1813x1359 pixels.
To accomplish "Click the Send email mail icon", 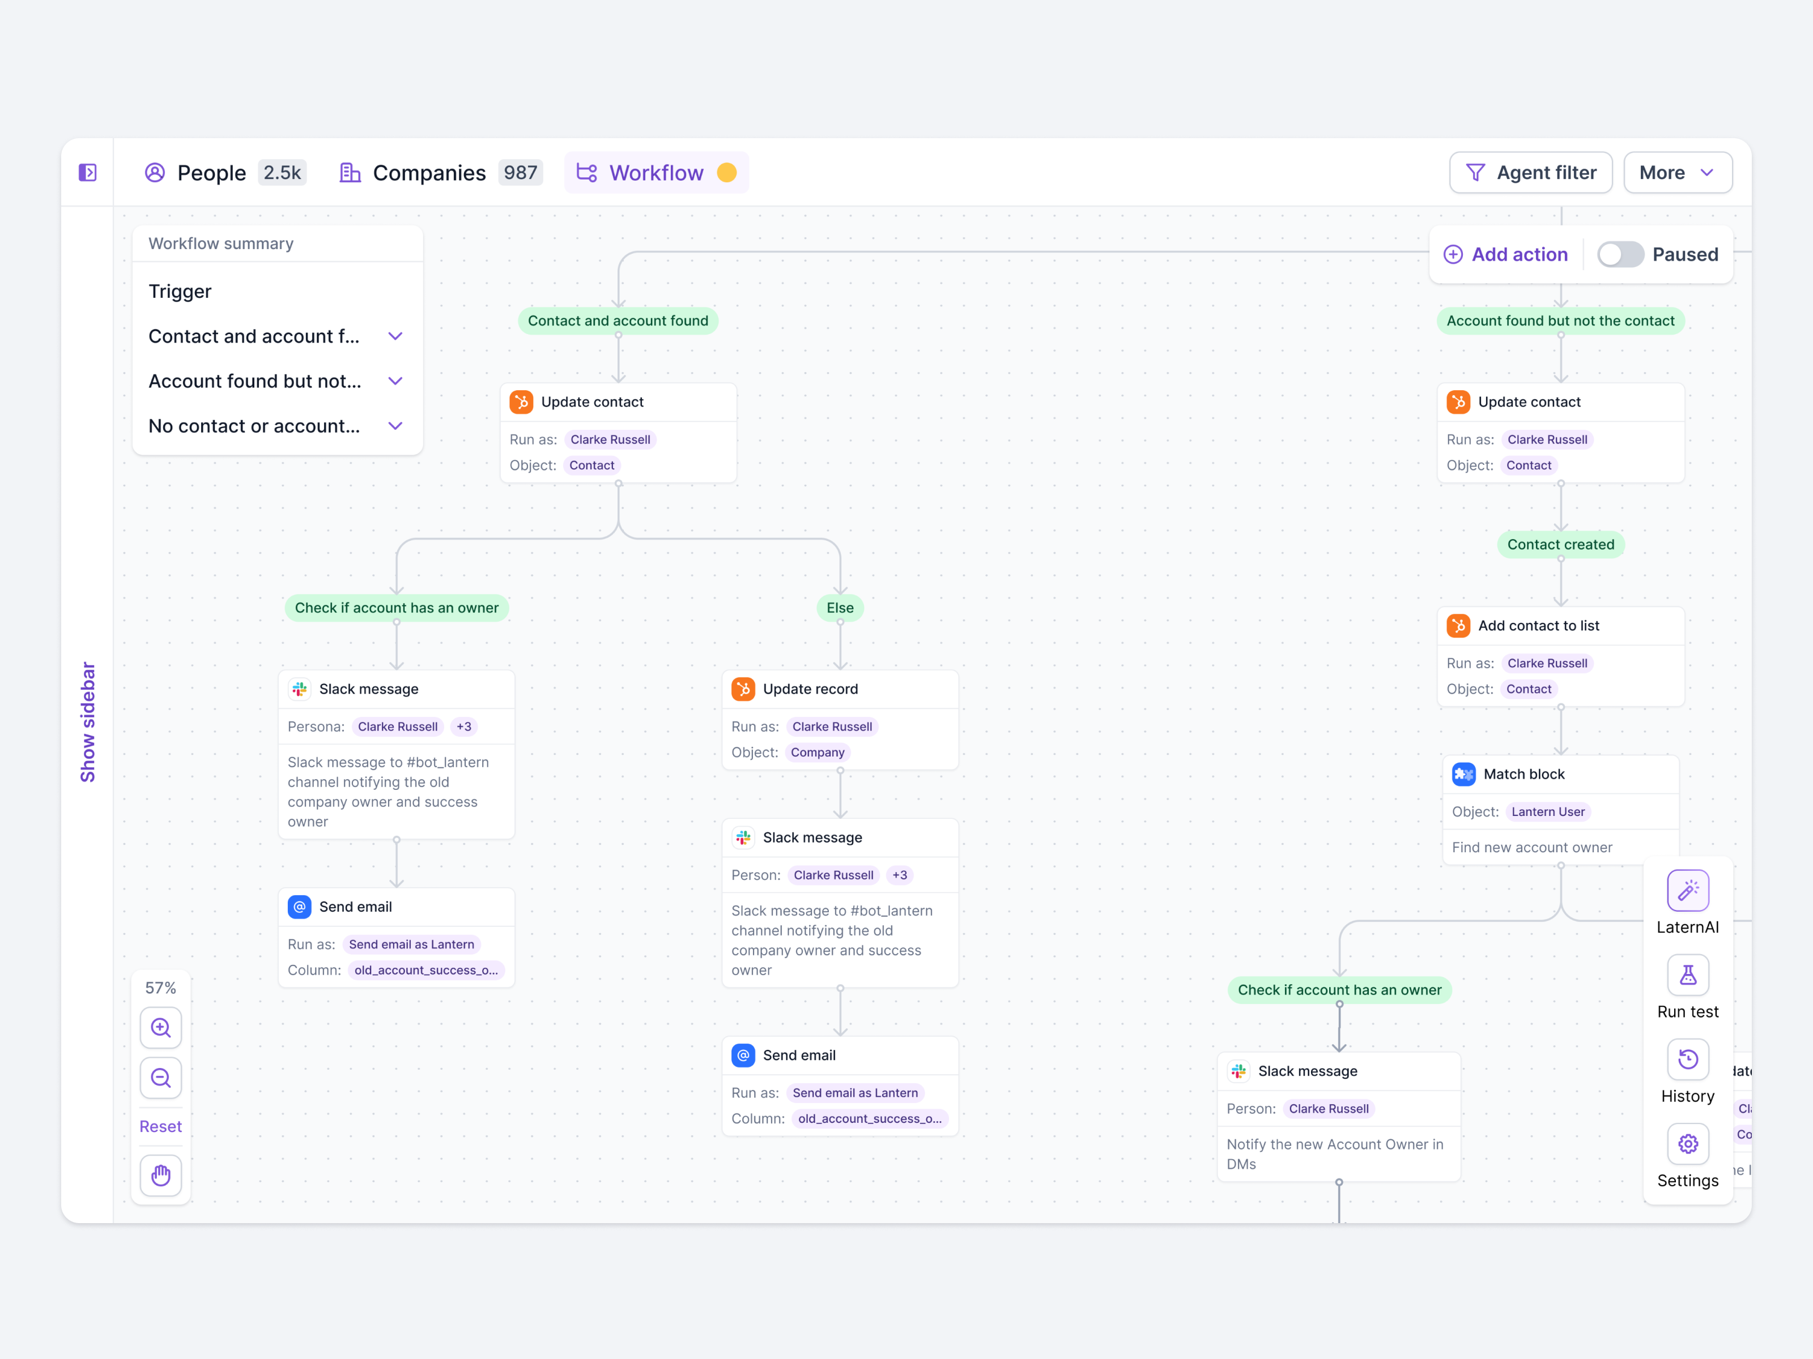I will (300, 907).
